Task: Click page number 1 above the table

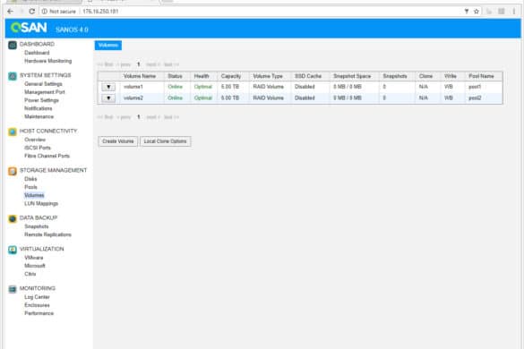Action: (138, 64)
